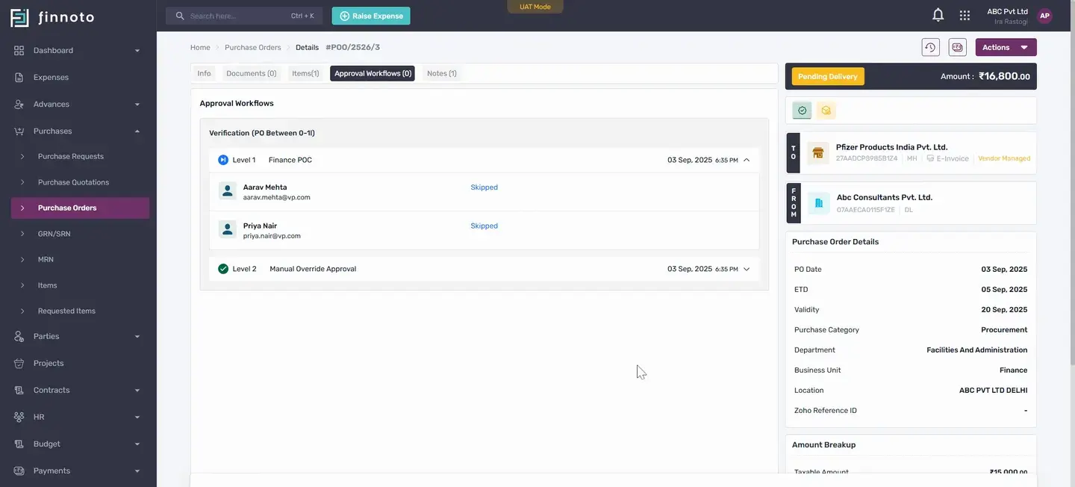
Task: Click the Pfizer vendor shop icon
Action: pyautogui.click(x=818, y=152)
